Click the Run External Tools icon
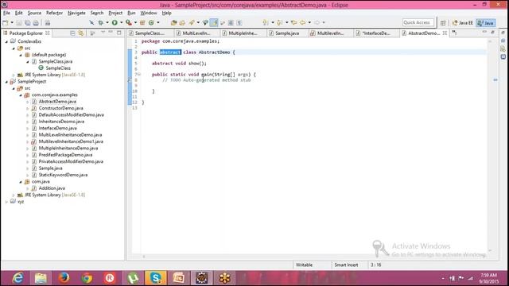 pyautogui.click(x=129, y=23)
